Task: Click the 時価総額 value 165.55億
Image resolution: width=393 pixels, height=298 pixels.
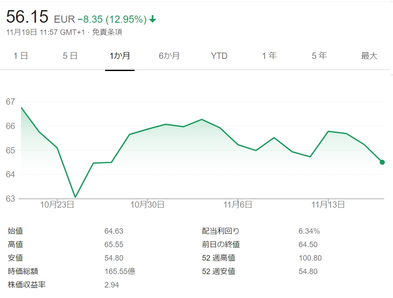Action: point(120,272)
